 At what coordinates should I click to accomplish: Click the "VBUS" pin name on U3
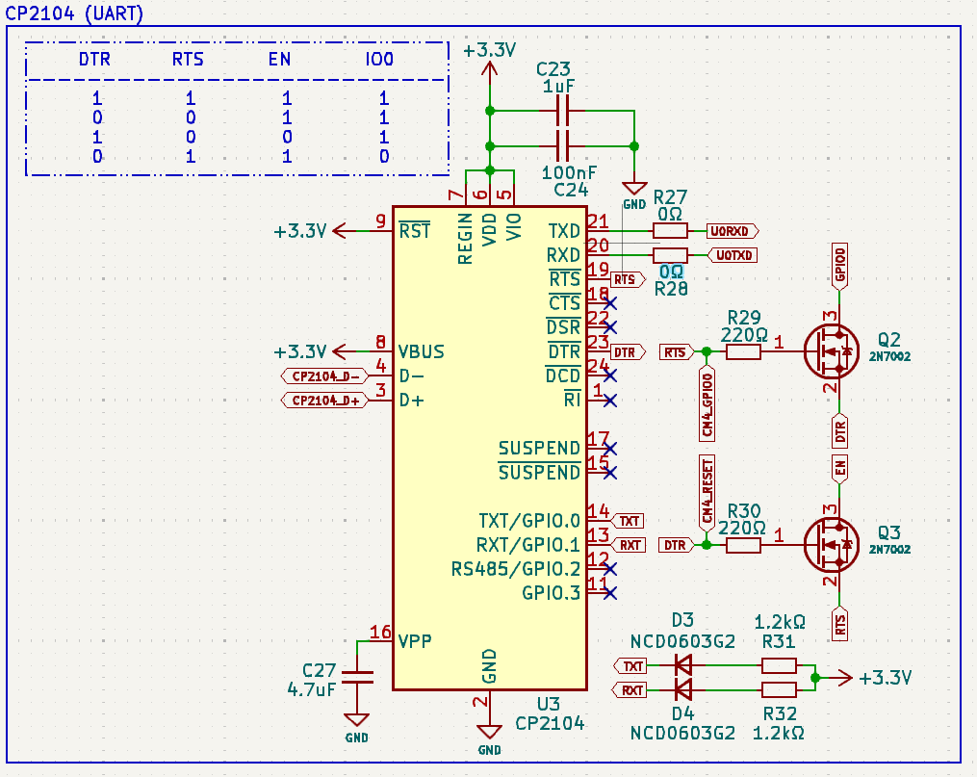[422, 351]
